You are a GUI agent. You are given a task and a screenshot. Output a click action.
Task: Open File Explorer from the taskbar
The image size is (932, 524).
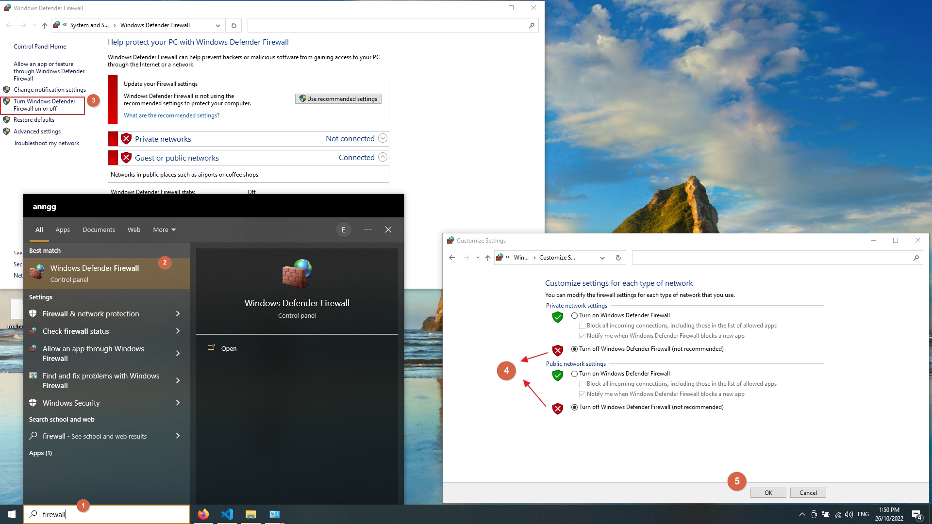point(250,514)
